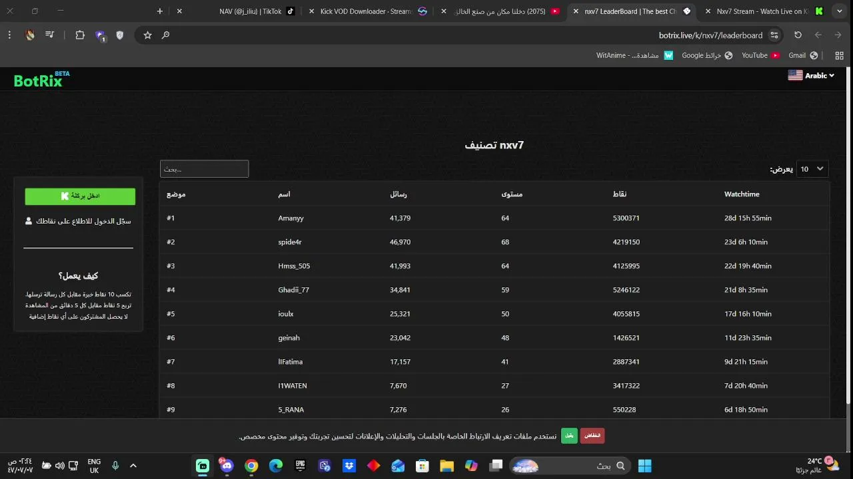The image size is (853, 479).
Task: Switch to the NAV TikTok tab
Action: [x=237, y=11]
